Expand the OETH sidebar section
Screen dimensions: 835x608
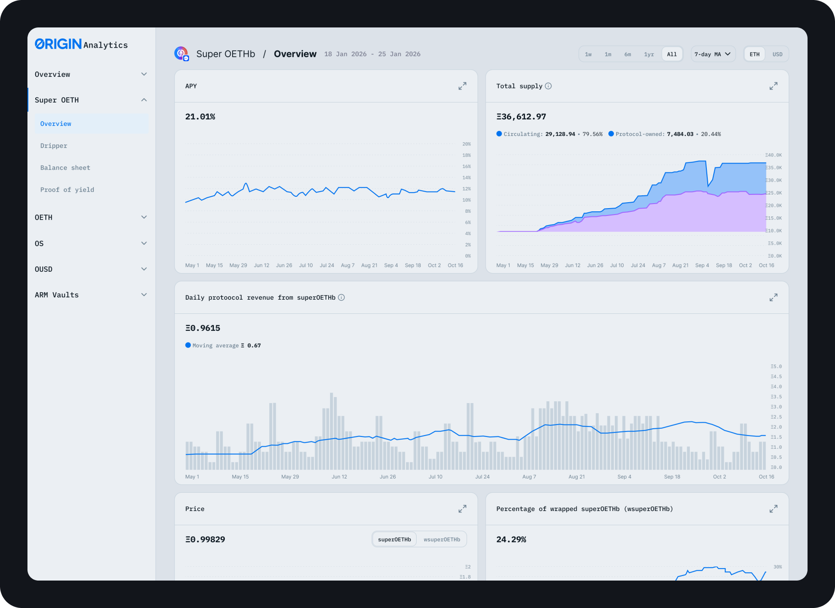[91, 217]
